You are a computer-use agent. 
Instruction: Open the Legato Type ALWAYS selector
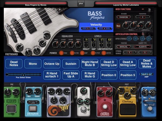tap(143, 47)
